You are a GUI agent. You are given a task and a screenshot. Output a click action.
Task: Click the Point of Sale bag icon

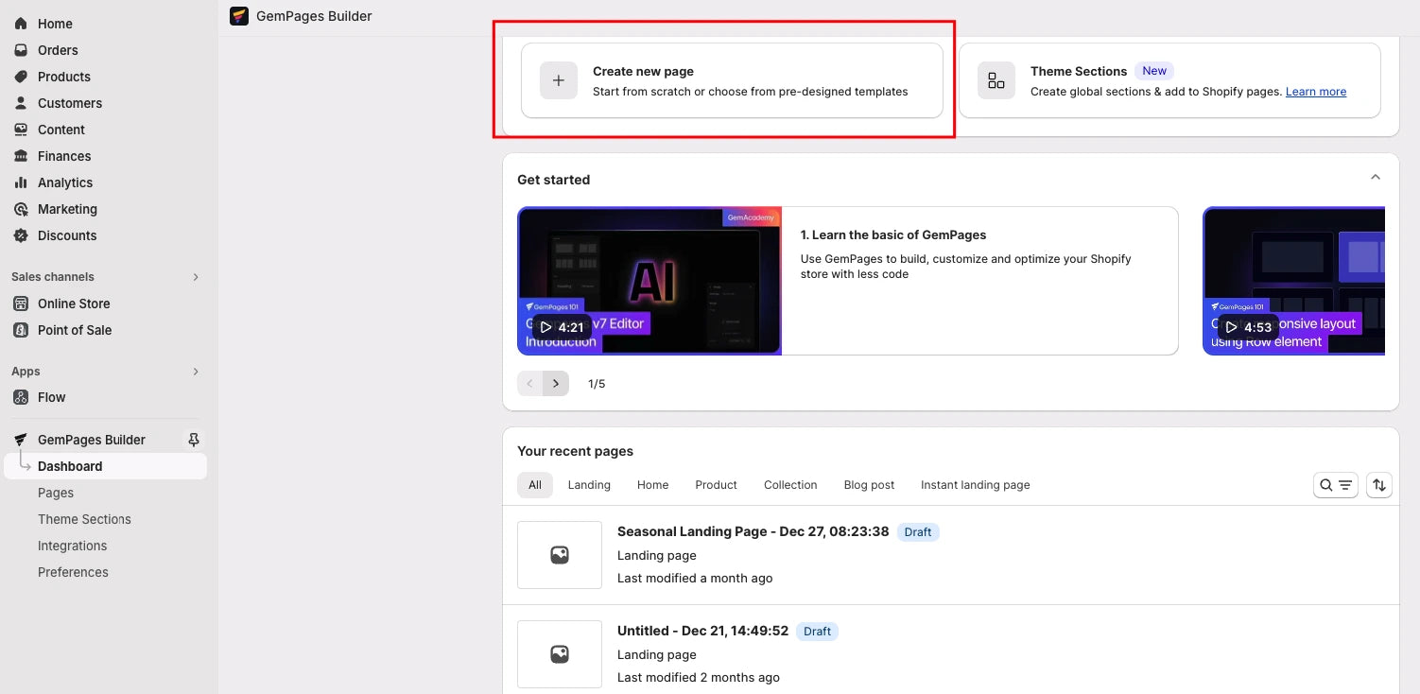point(21,330)
